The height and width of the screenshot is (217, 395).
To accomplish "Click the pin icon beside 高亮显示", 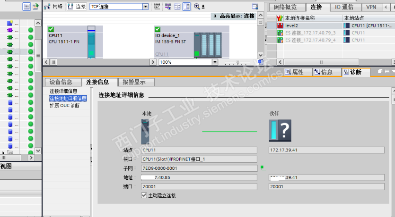I will pos(215,16).
